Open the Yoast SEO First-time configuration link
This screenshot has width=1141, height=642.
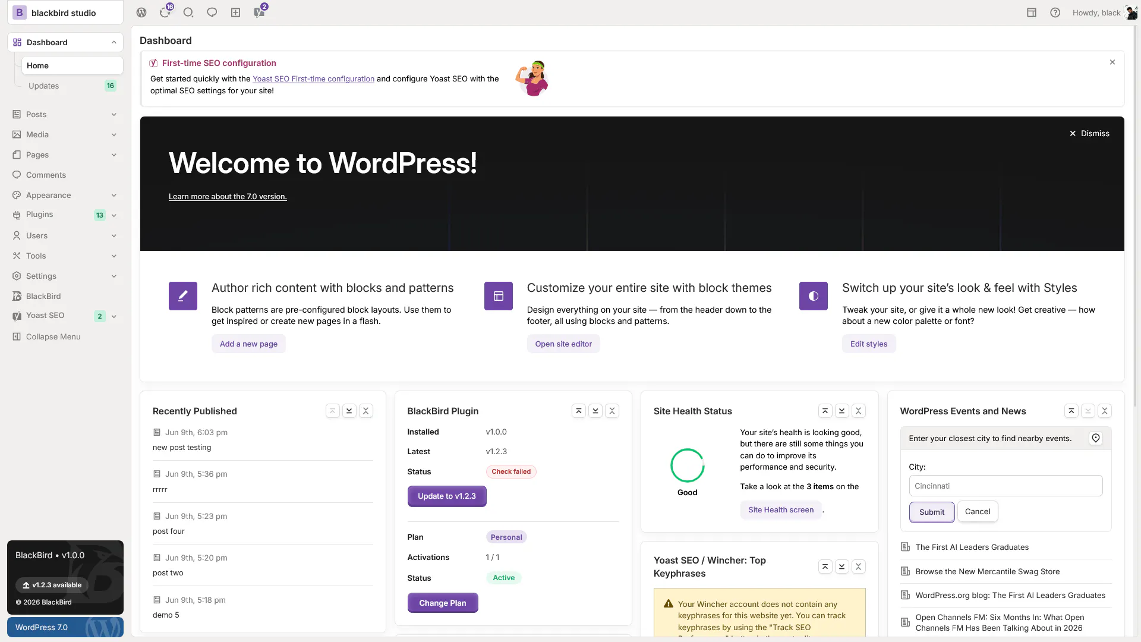[313, 79]
